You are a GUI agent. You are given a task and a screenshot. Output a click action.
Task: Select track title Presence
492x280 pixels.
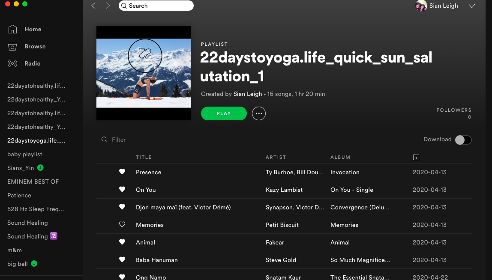point(148,172)
